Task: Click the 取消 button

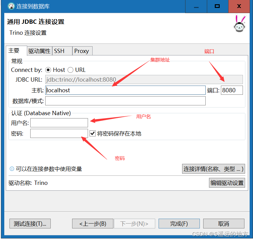Action: click(x=224, y=224)
